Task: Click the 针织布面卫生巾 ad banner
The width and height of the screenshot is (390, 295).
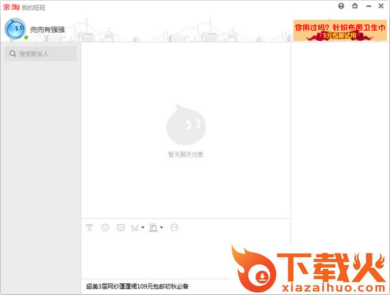Action: coord(340,30)
